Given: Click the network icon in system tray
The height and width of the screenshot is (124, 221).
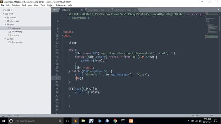Looking at the screenshot, I should (x=196, y=121).
